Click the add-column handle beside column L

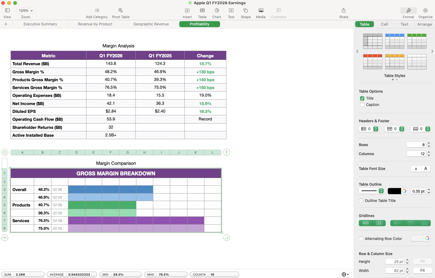coord(227,152)
